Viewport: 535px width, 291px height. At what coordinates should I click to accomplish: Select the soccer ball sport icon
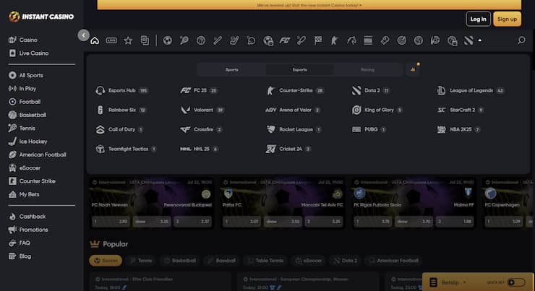[x=167, y=40]
